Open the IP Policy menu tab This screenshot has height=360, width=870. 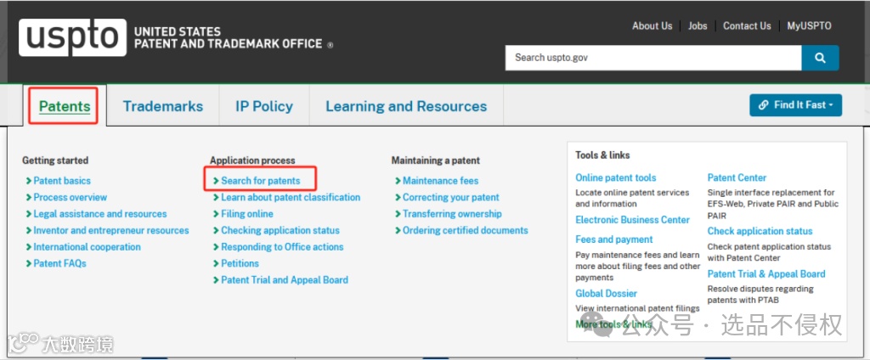(x=263, y=106)
